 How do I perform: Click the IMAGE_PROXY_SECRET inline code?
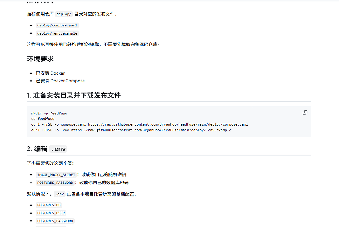[x=56, y=175]
